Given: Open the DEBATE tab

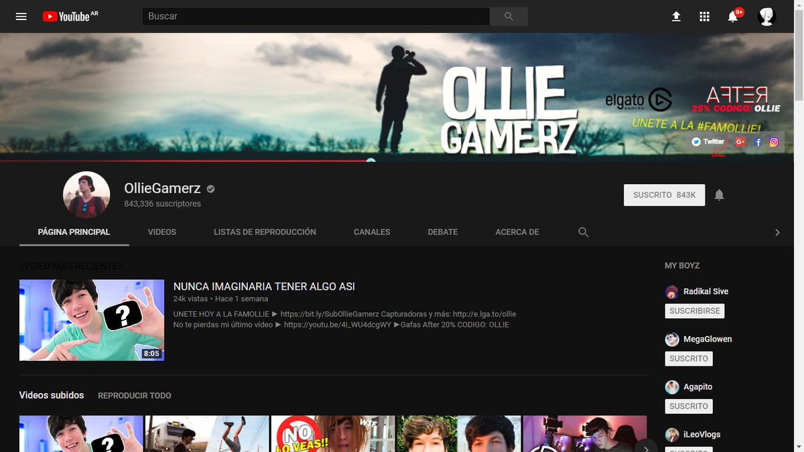Looking at the screenshot, I should 443,232.
